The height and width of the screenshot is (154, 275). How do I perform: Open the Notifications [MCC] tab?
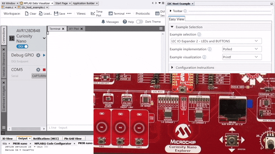[x=46, y=139]
